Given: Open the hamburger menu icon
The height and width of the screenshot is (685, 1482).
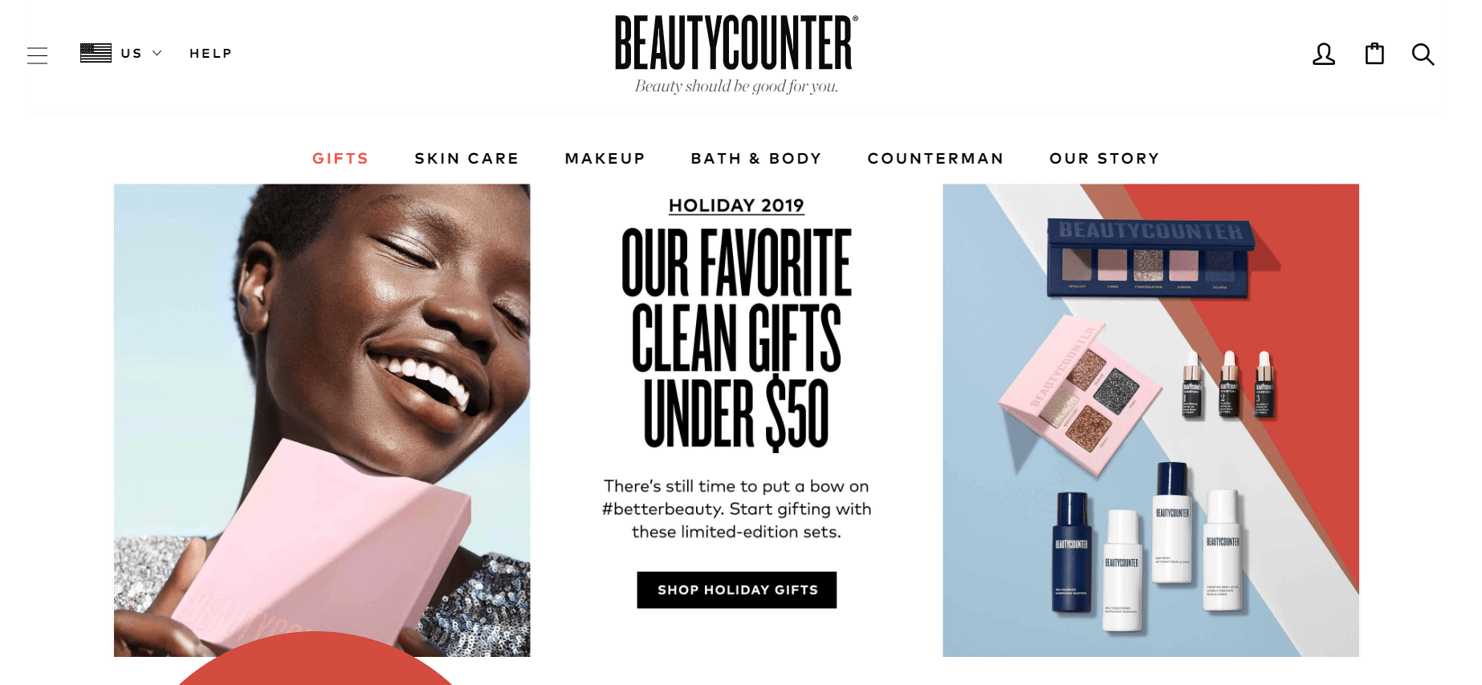Looking at the screenshot, I should tap(37, 55).
